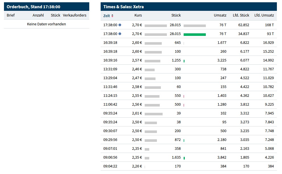The height and width of the screenshot is (174, 282).
Task: Click the info icon in the first 17:38:00 row
Action: click(120, 25)
